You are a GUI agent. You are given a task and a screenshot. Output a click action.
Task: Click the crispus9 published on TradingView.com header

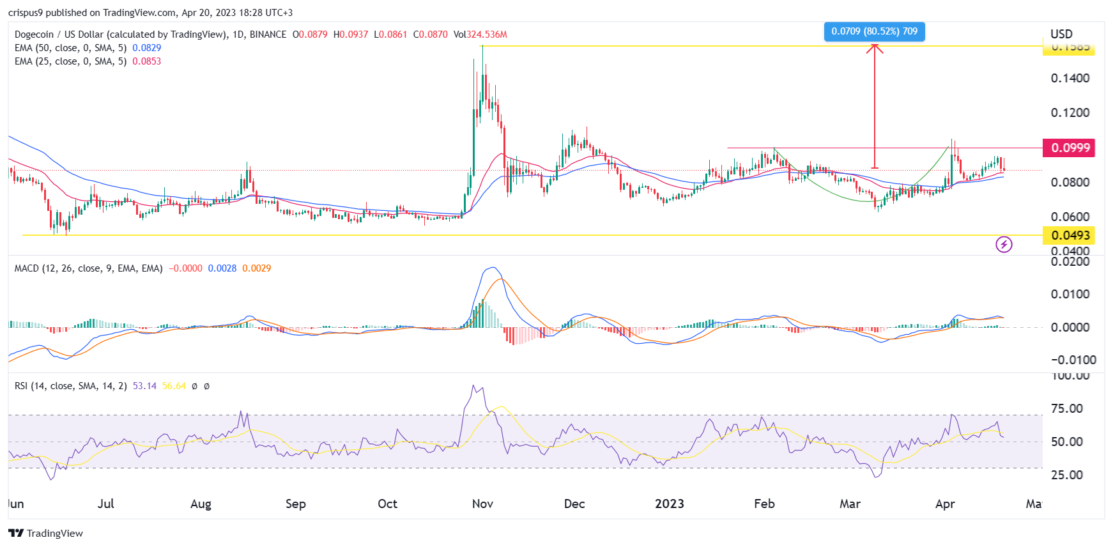point(150,12)
